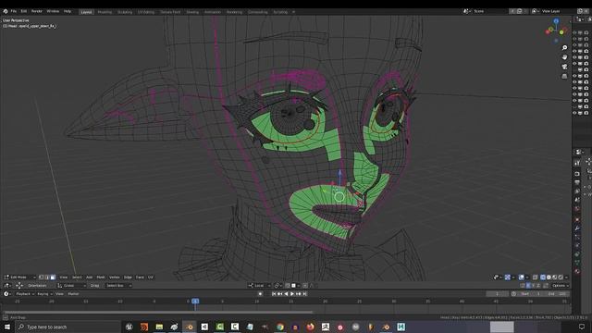Open the File menu

(x=14, y=11)
